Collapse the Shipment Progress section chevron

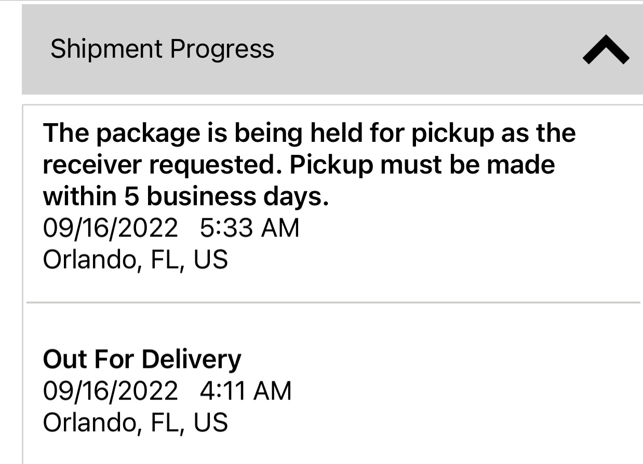(x=606, y=50)
